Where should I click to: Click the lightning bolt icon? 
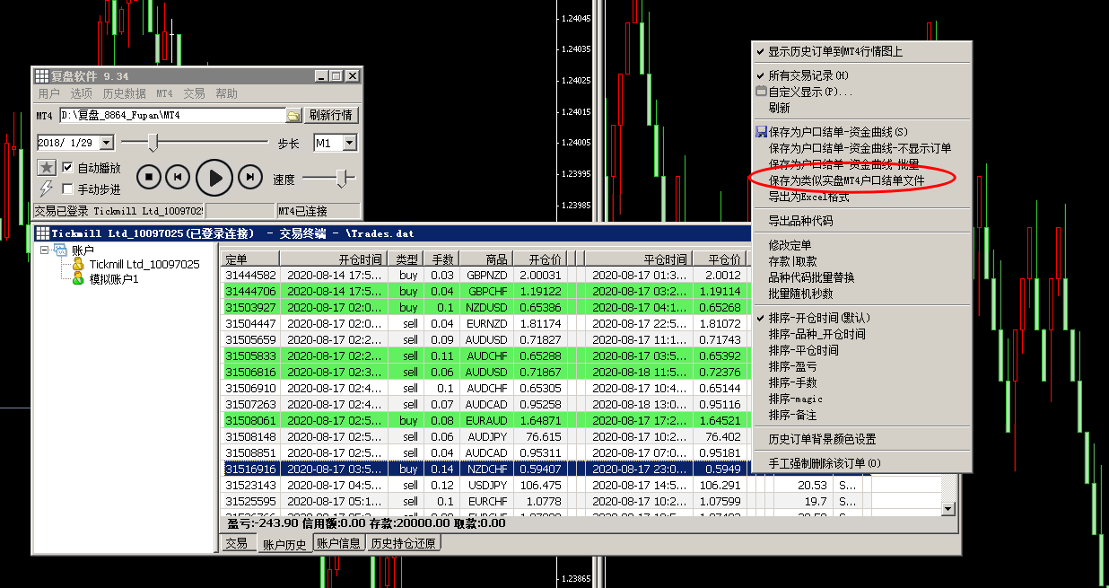pos(47,189)
